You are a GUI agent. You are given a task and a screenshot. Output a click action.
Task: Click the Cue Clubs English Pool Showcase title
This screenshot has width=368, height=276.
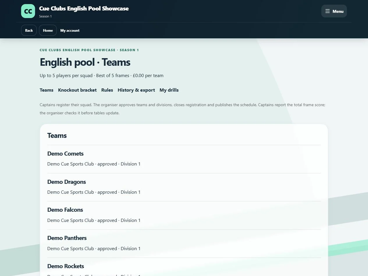coord(84,9)
